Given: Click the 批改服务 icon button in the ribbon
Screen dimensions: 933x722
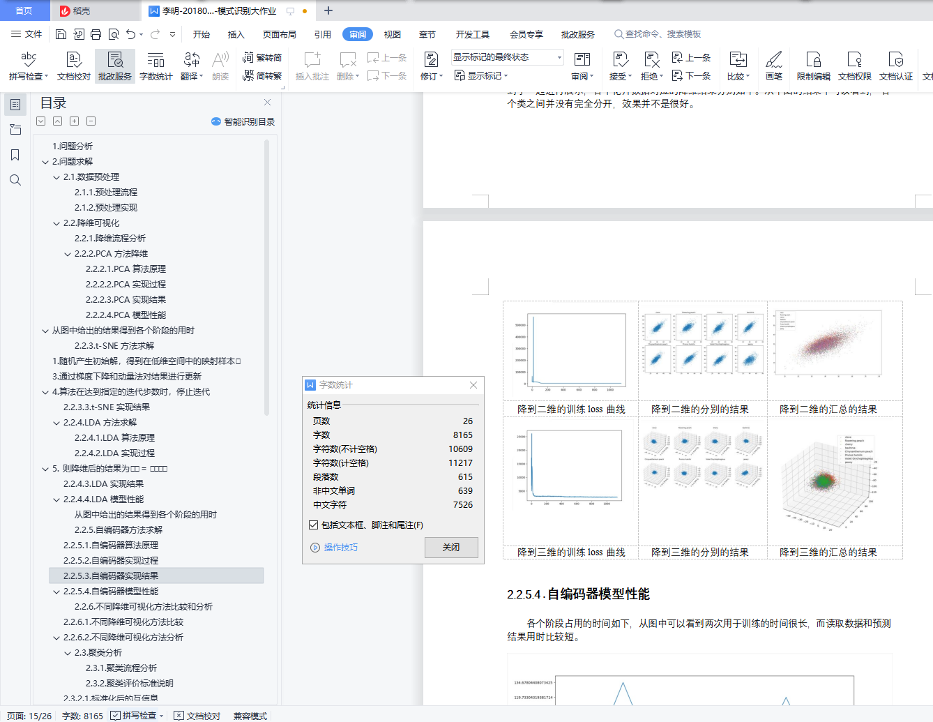Looking at the screenshot, I should (x=115, y=66).
